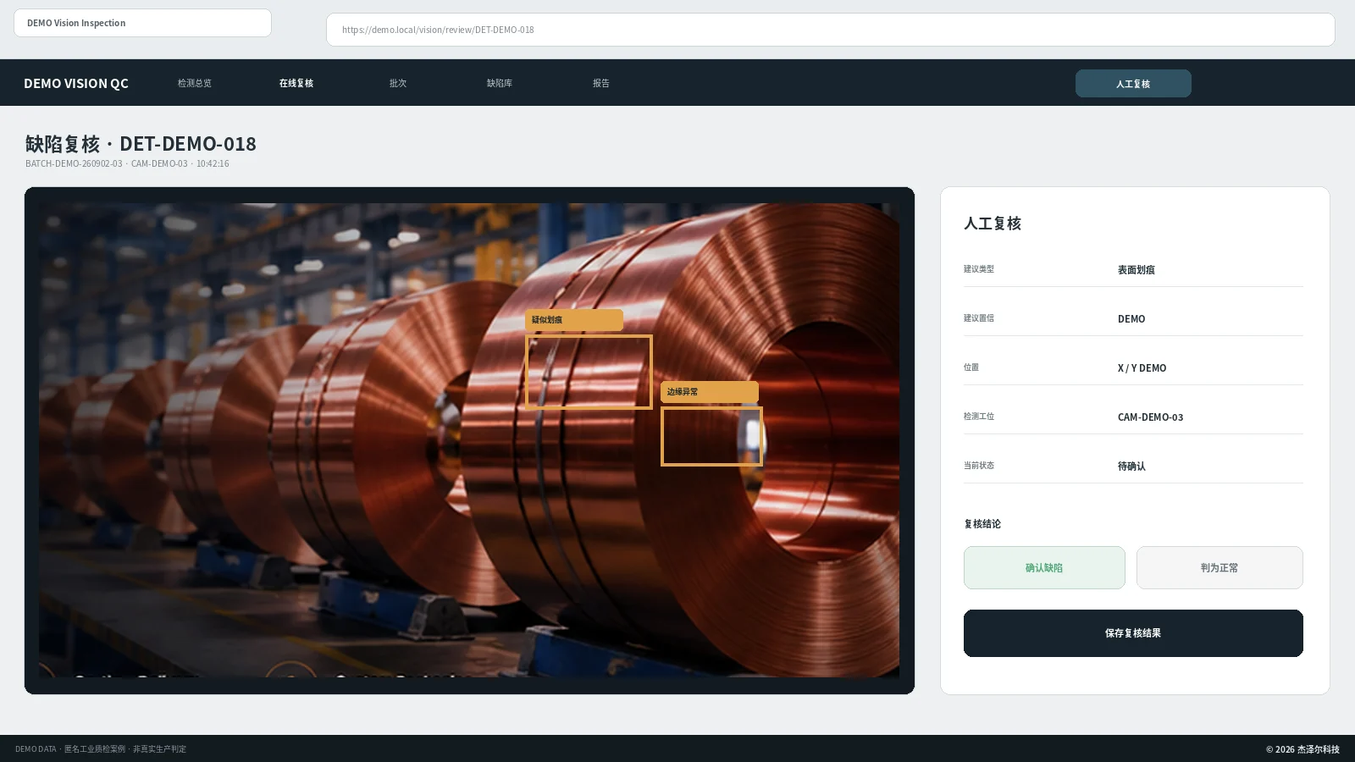Switch to the 在线复核 tab
The height and width of the screenshot is (762, 1355).
pyautogui.click(x=296, y=83)
